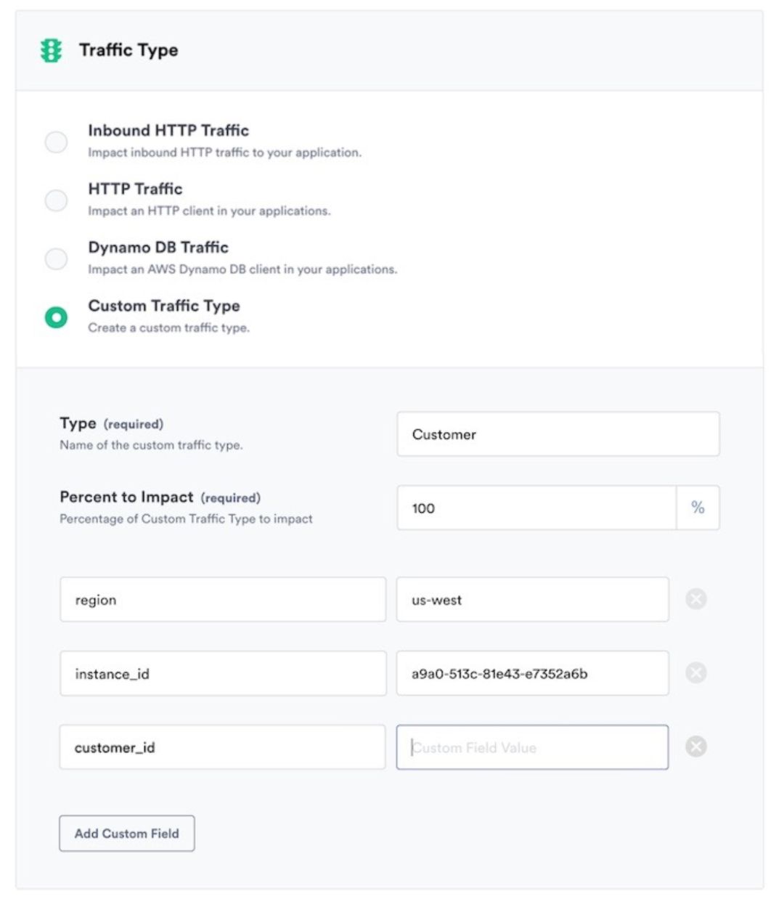Viewport: 784px width, 899px height.
Task: Select HTTP Traffic radio option
Action: pos(56,200)
